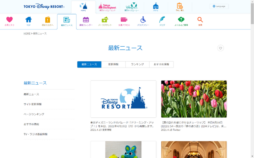Select the 最新ニュース newspaper icon
254x158 pixels.
(x=67, y=20)
